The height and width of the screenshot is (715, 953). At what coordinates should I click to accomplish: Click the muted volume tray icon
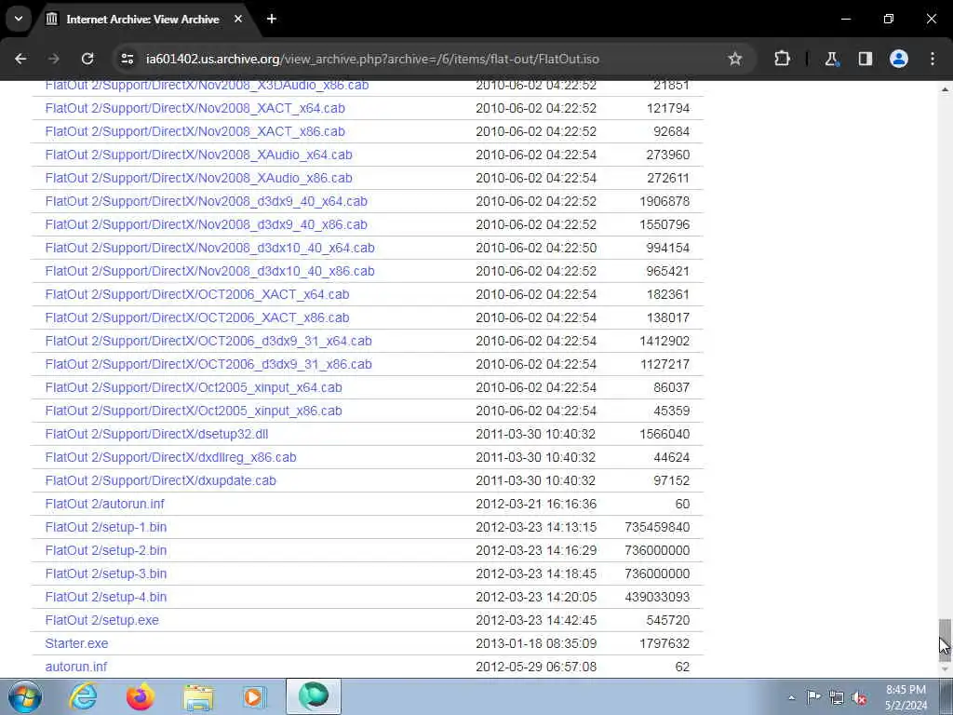click(x=859, y=697)
